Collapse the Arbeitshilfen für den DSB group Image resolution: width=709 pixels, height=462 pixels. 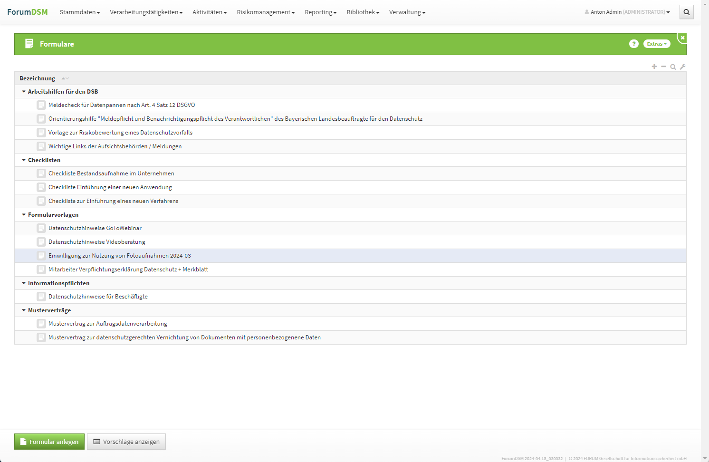24,92
